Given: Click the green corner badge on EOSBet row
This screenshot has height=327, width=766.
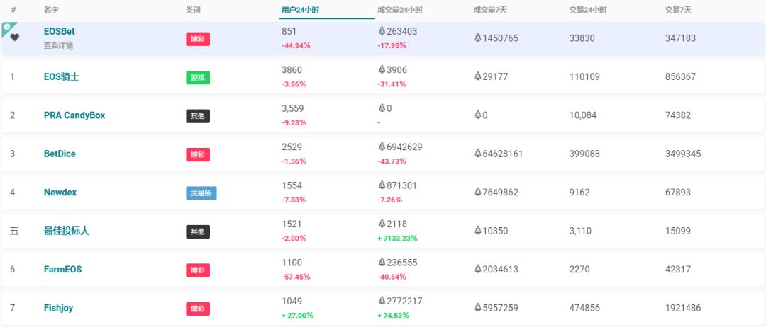Looking at the screenshot, I should [7, 28].
